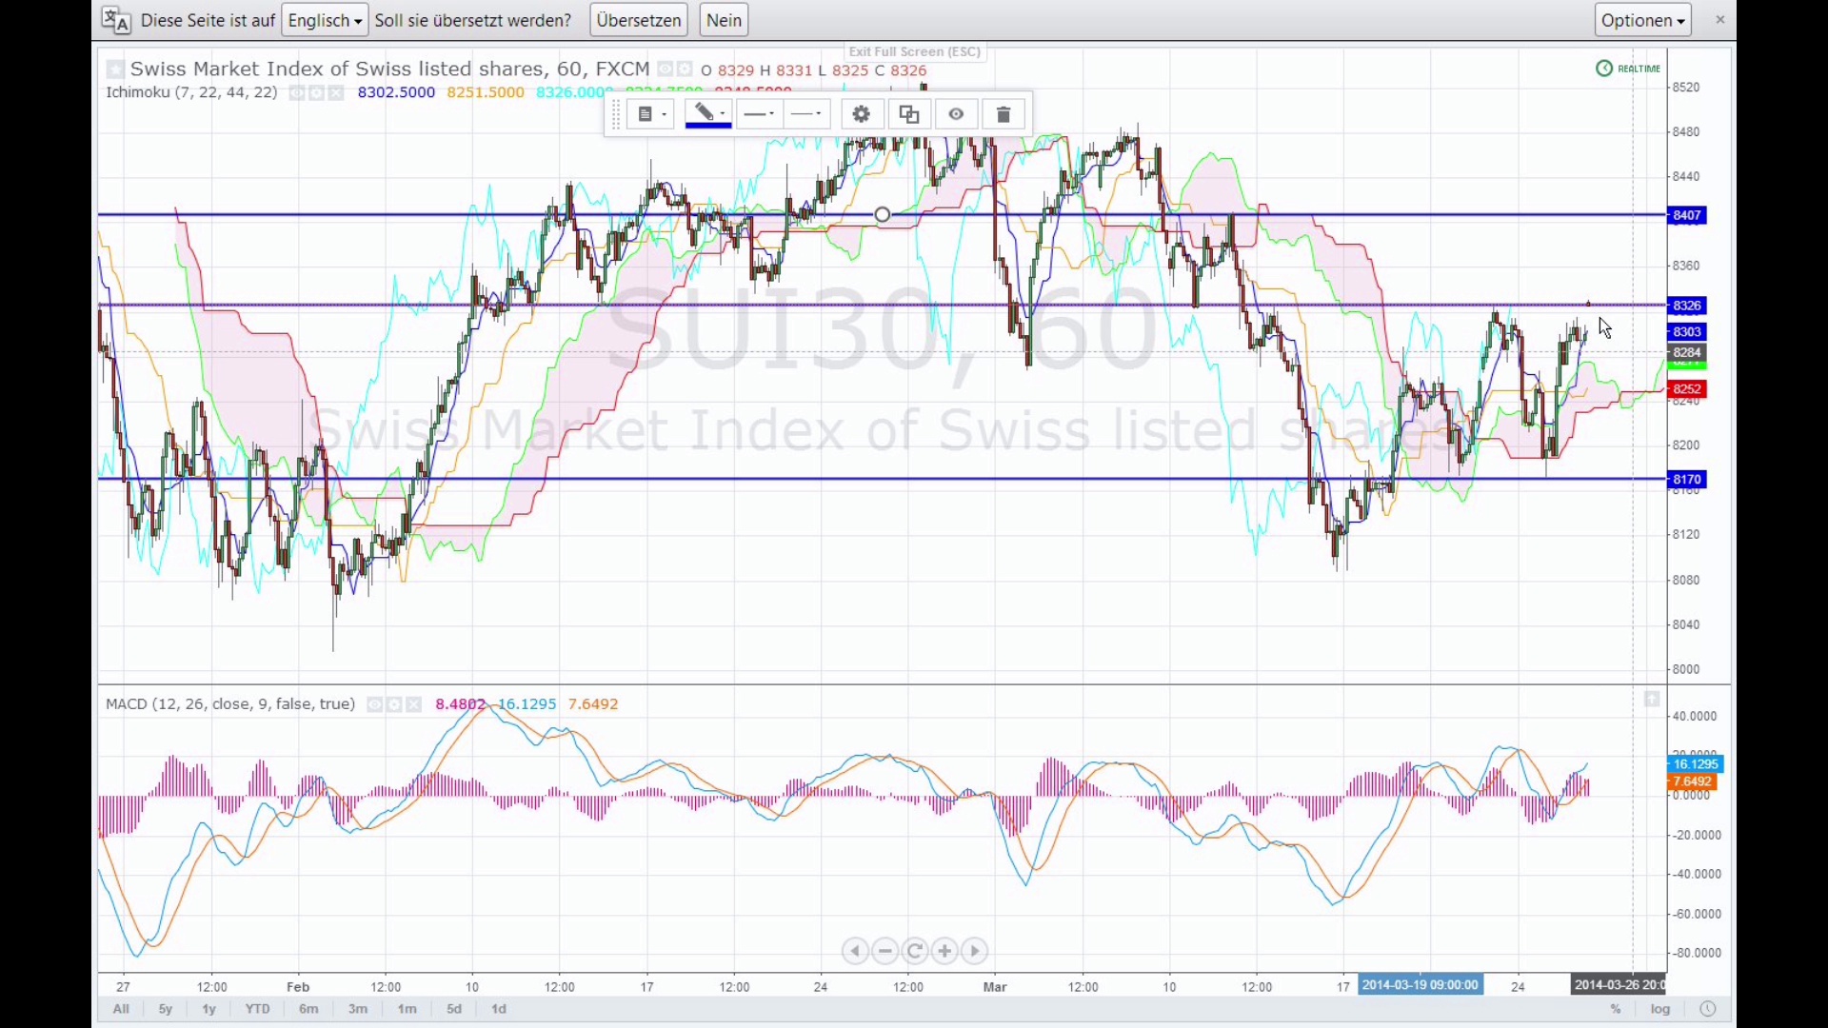Toggle log scale on the price axis
The width and height of the screenshot is (1828, 1028).
tap(1661, 1009)
